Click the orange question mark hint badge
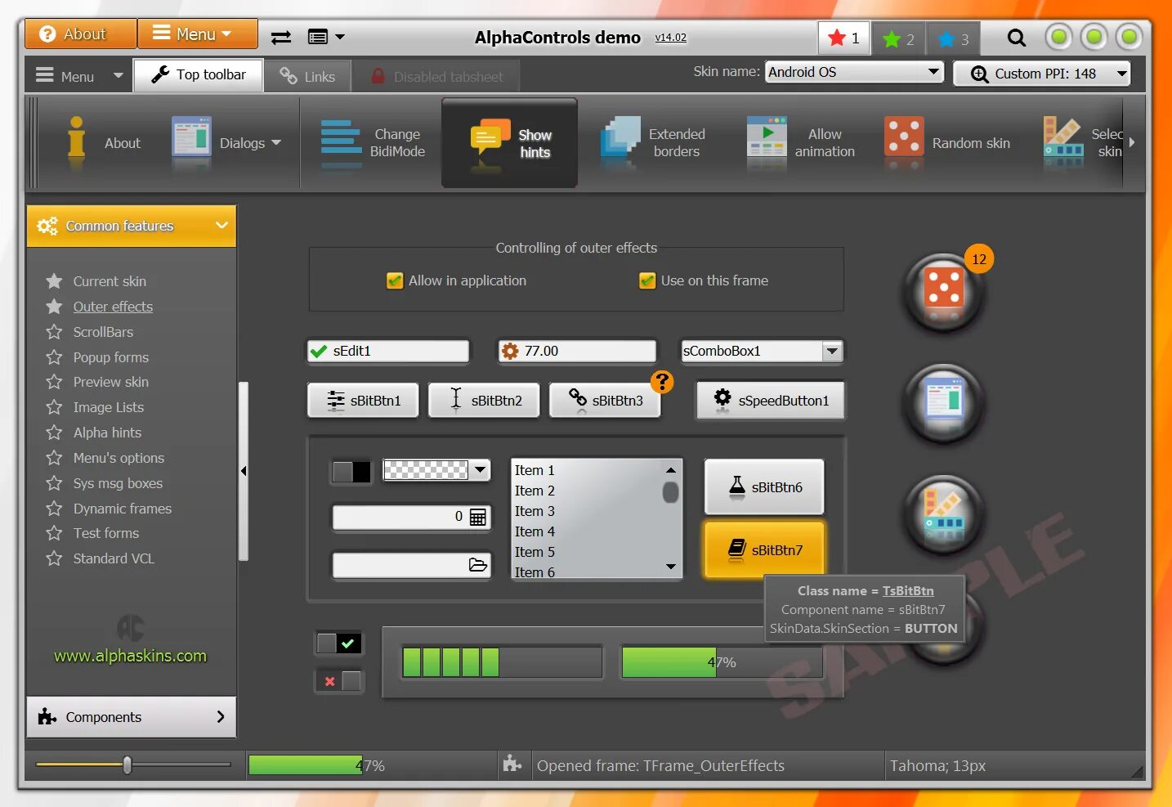The height and width of the screenshot is (807, 1172). [x=662, y=382]
